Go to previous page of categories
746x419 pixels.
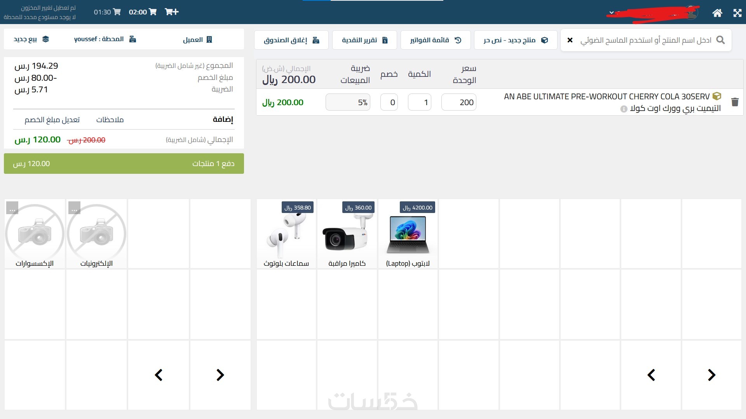point(159,375)
